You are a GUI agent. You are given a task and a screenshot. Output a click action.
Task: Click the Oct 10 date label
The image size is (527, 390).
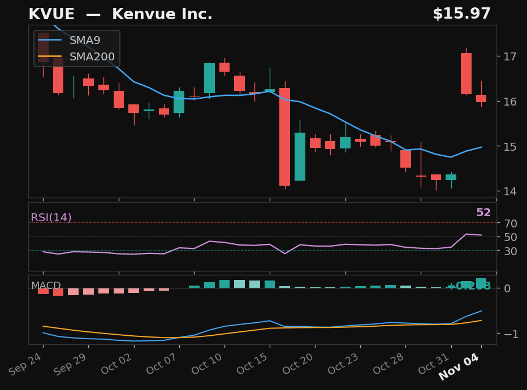tap(207, 364)
